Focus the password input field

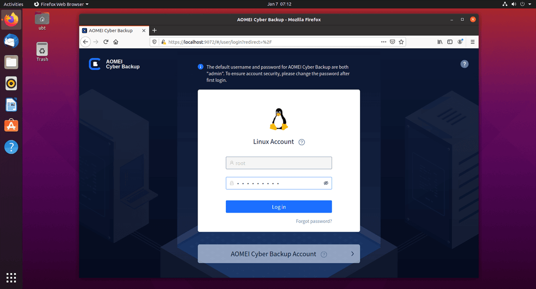tap(279, 183)
